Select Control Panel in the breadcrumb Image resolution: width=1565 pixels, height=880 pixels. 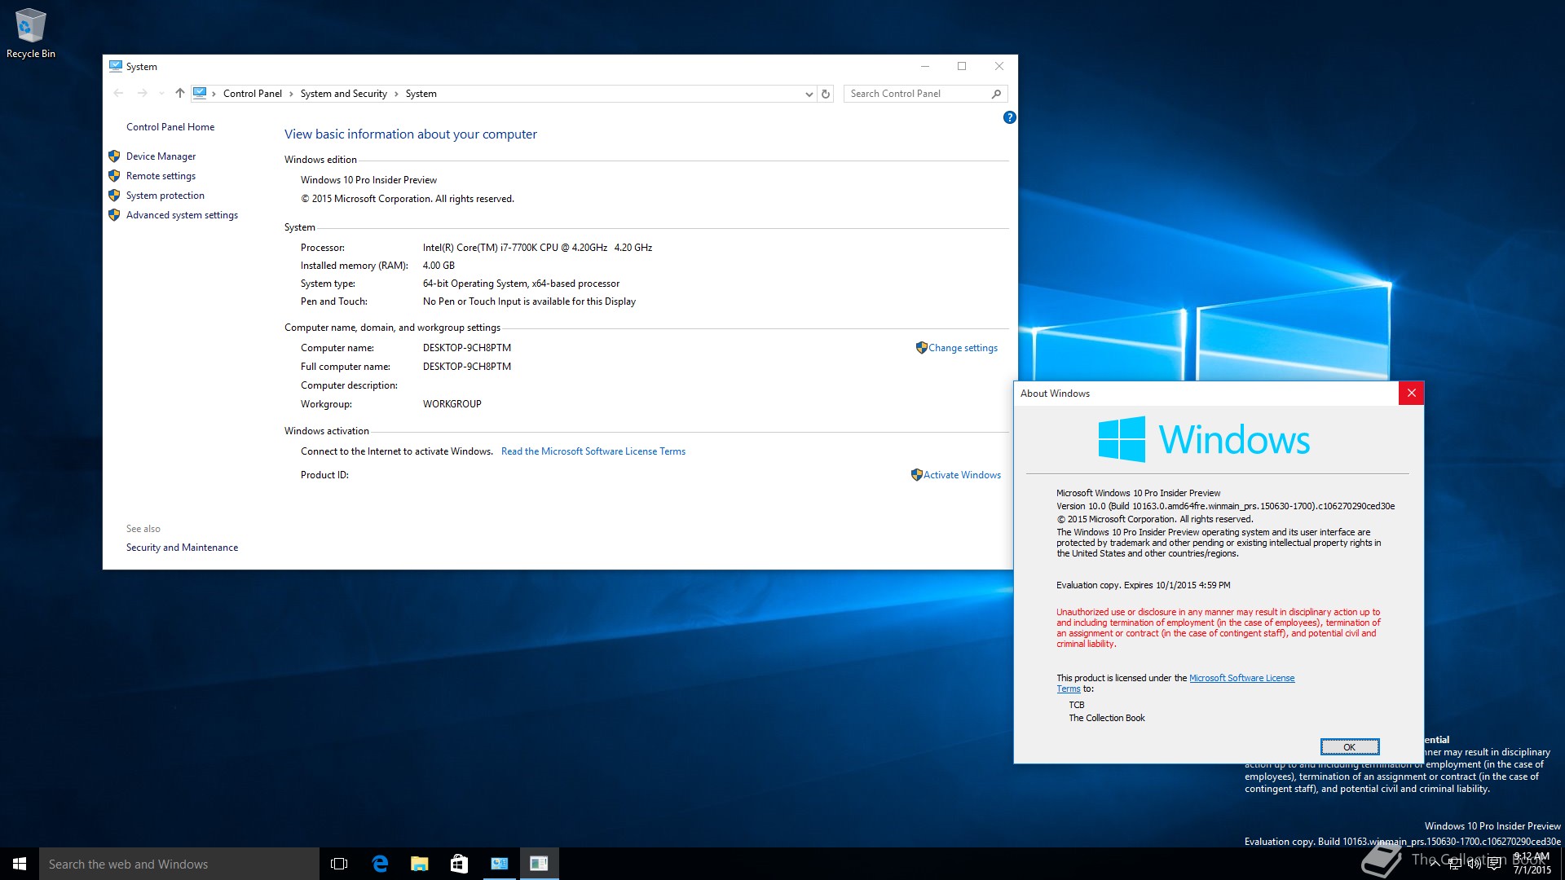[x=253, y=94]
